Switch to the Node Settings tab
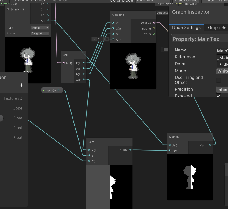Viewport: 228px width, 209px height. point(186,28)
